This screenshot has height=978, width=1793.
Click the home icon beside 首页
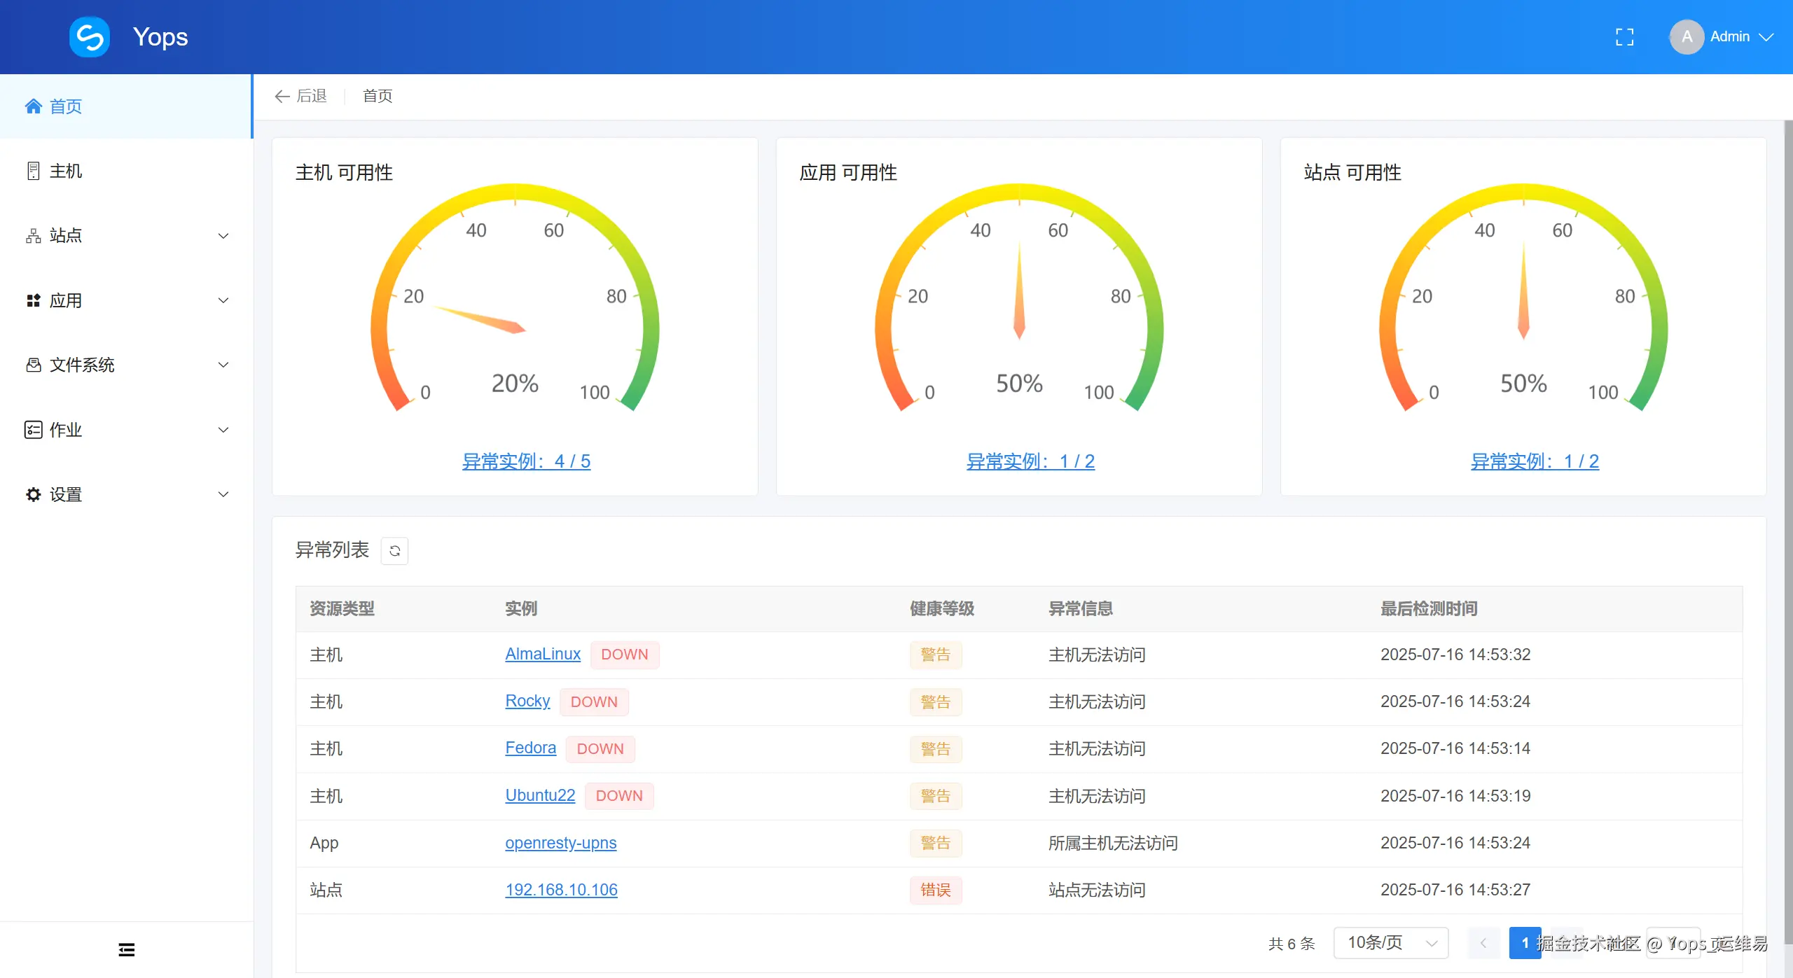[33, 106]
